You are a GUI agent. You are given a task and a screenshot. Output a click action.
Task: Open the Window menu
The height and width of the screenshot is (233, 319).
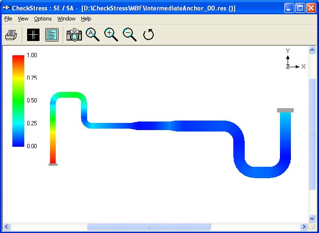[x=66, y=19]
